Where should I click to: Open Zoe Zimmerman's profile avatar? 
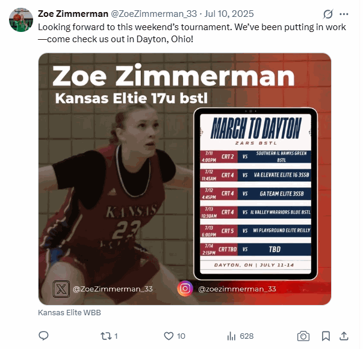pyautogui.click(x=21, y=20)
